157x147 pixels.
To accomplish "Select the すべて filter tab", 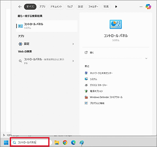I will pyautogui.click(x=30, y=7).
